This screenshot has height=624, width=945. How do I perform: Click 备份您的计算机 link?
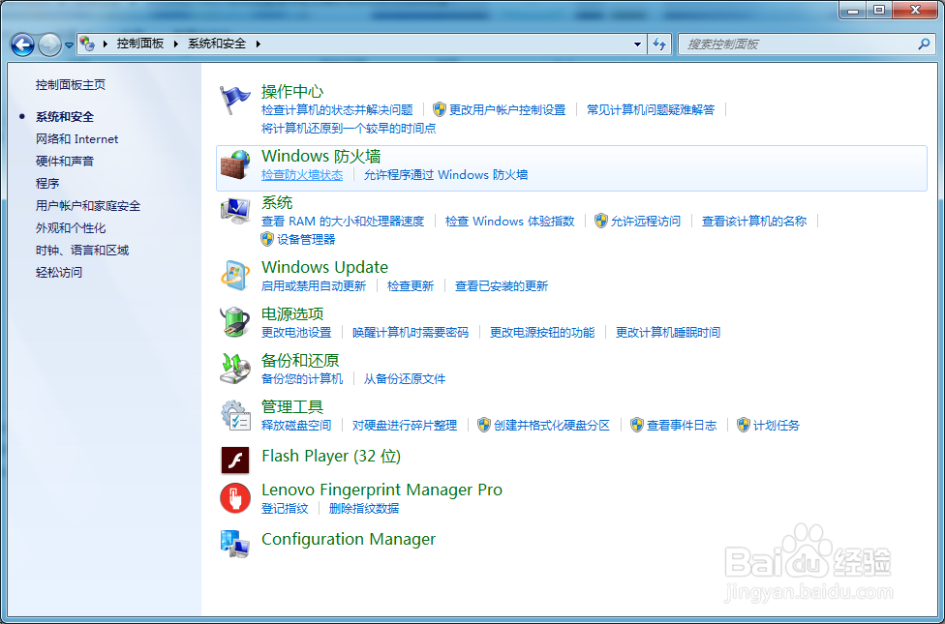[x=302, y=379]
